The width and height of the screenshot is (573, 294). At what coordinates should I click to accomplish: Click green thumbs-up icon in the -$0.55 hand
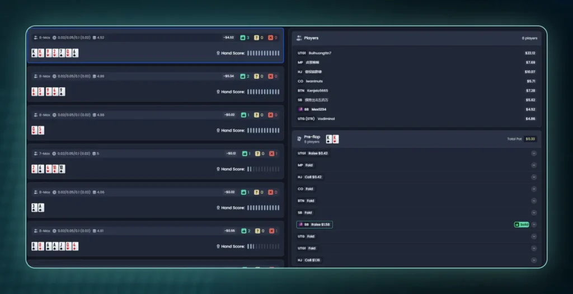coord(243,231)
